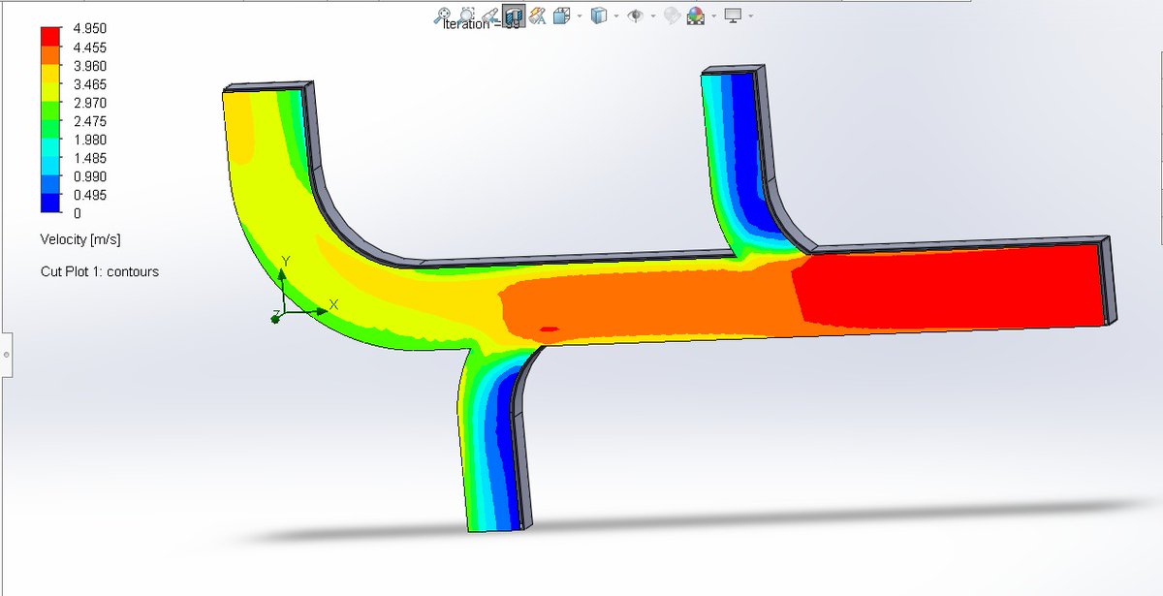Click the yellow legend band at 3.465

click(x=51, y=93)
